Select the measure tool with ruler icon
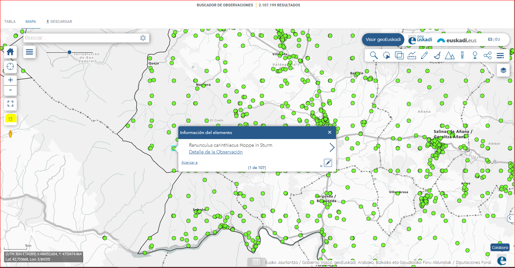This screenshot has width=515, height=268. [412, 55]
